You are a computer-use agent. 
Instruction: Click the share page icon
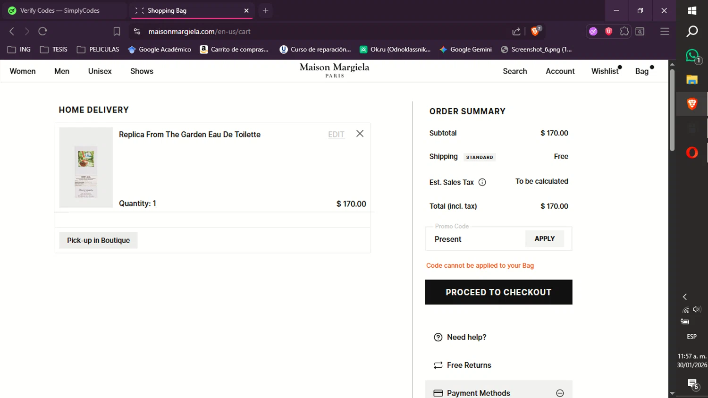click(x=516, y=32)
